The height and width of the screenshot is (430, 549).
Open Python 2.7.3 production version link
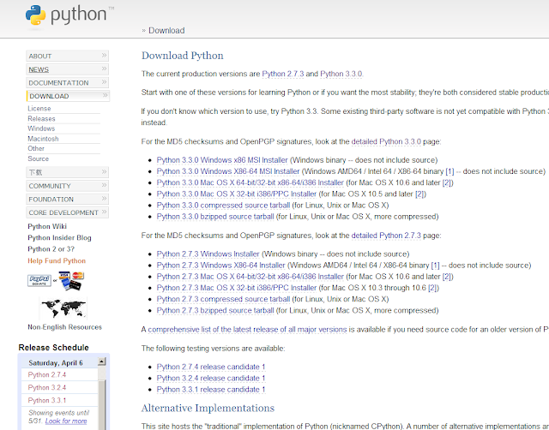coord(283,74)
